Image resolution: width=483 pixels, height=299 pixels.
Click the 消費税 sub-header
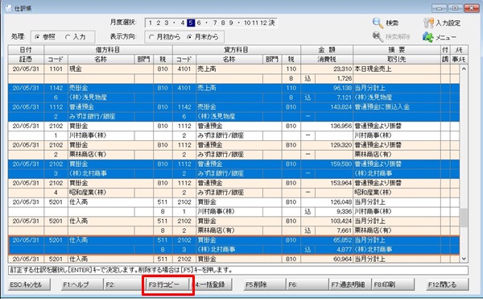click(327, 59)
